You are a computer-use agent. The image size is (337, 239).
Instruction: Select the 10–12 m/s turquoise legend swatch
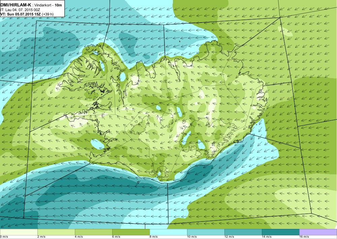206,232
